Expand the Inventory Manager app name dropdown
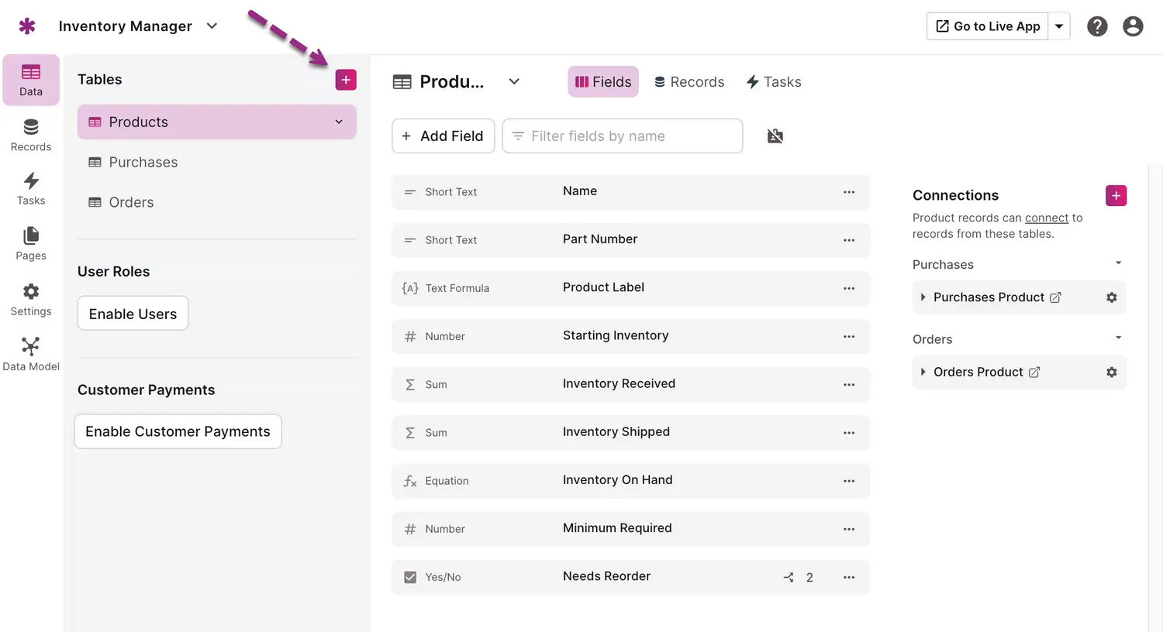 point(212,26)
